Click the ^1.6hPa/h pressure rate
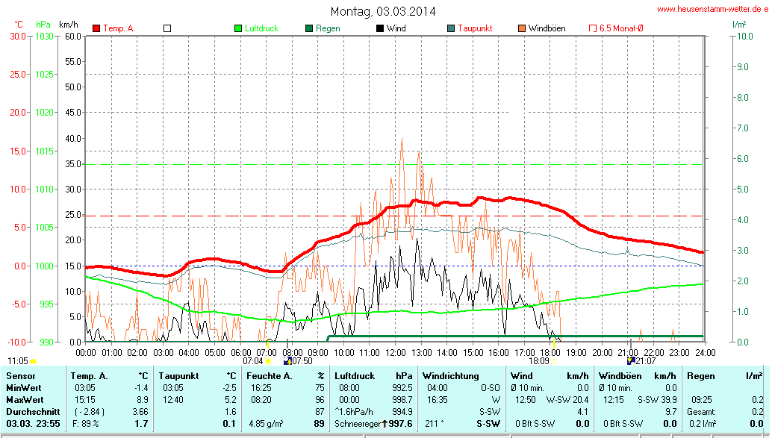The image size is (772, 438). pyautogui.click(x=353, y=411)
